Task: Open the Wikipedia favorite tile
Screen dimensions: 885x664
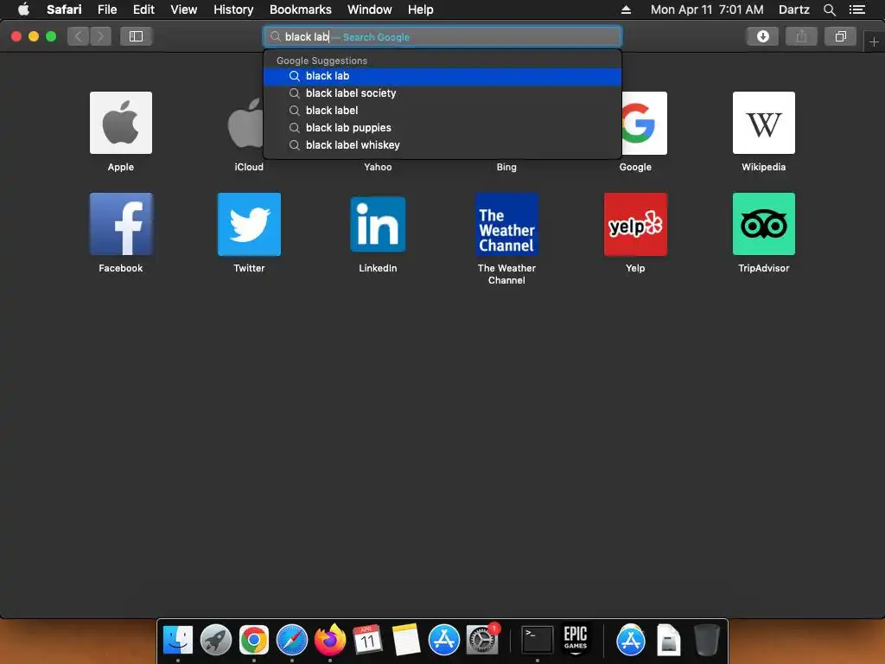Action: pyautogui.click(x=764, y=123)
